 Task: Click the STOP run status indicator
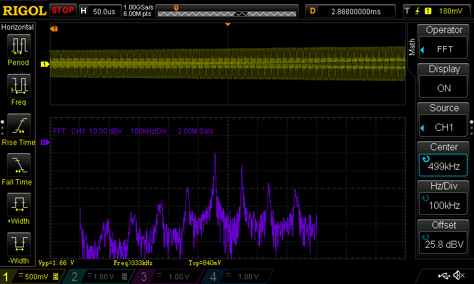pyautogui.click(x=63, y=11)
